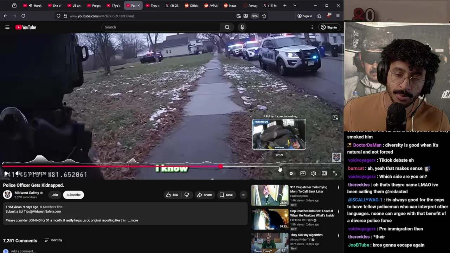Open Midwest Safety channel name link
This screenshot has height=253, width=450.
pos(27,193)
